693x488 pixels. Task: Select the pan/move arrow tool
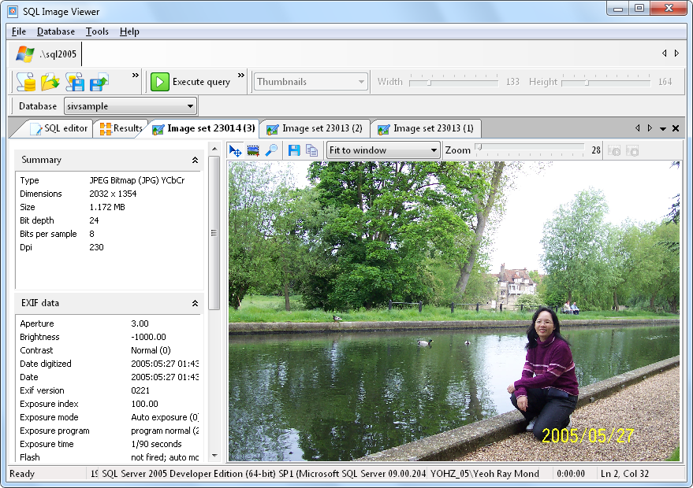[235, 150]
